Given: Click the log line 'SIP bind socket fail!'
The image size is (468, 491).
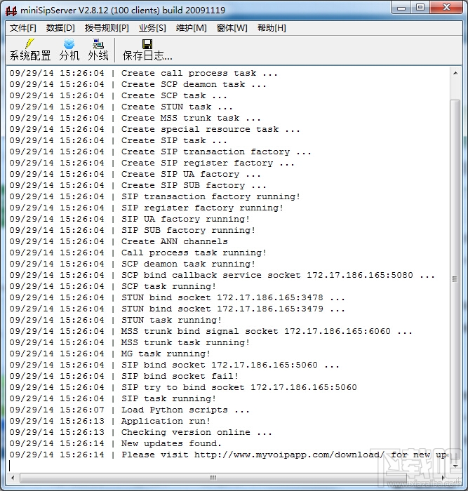Looking at the screenshot, I should pyautogui.click(x=180, y=377).
